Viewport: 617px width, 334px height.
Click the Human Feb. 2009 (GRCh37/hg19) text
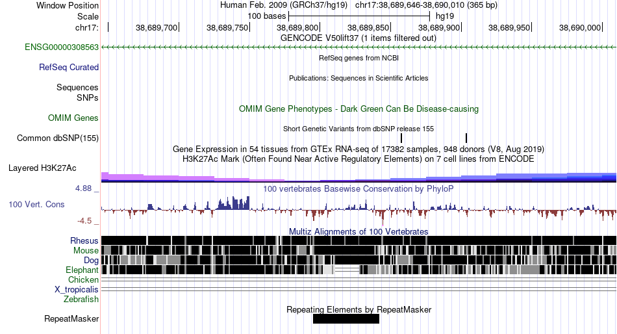(284, 5)
